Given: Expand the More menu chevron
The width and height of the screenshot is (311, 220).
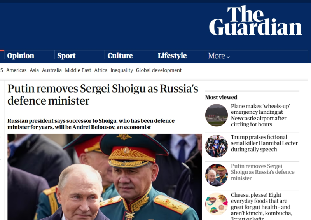Looking at the screenshot, I should (x=228, y=57).
